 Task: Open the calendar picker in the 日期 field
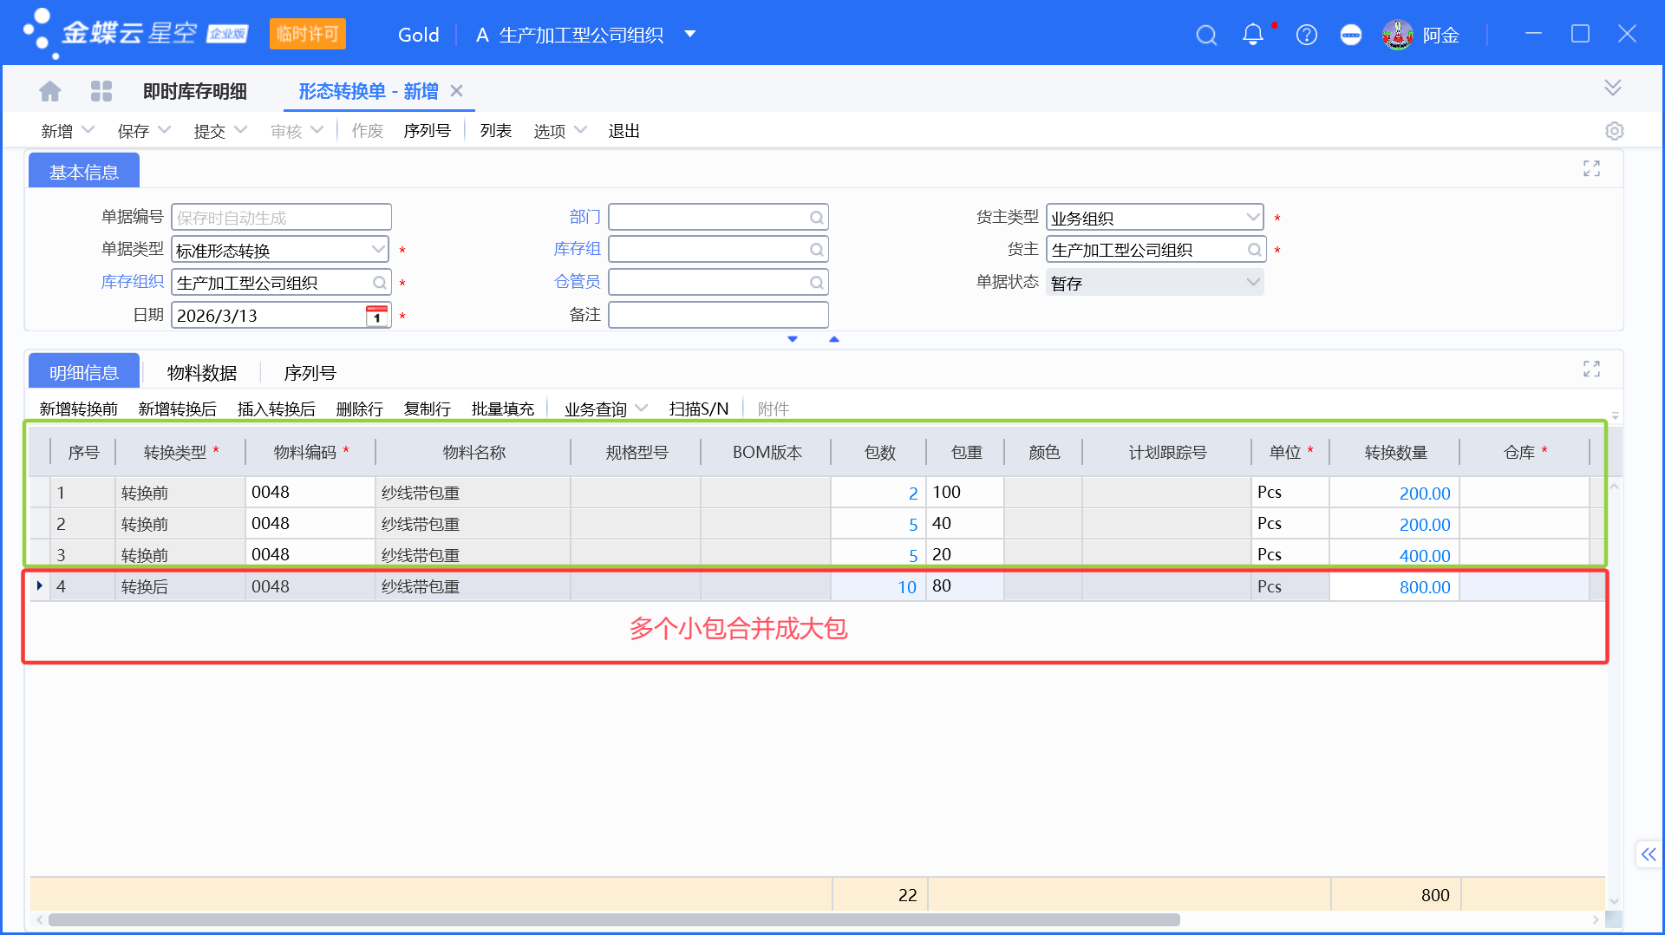click(x=375, y=315)
